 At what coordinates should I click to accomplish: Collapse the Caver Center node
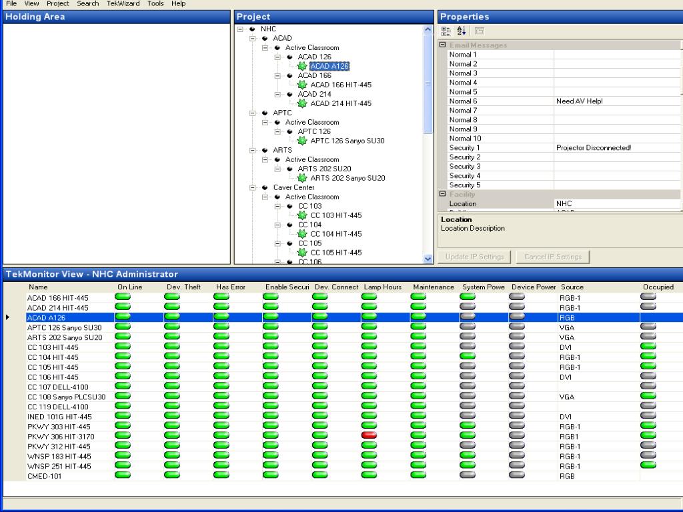[252, 187]
